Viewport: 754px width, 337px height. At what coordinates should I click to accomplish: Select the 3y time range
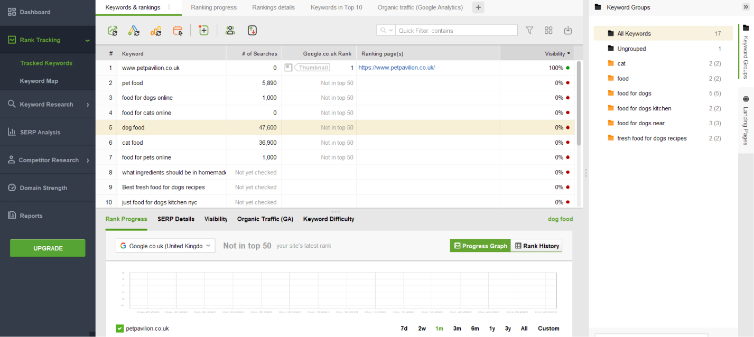coord(508,329)
